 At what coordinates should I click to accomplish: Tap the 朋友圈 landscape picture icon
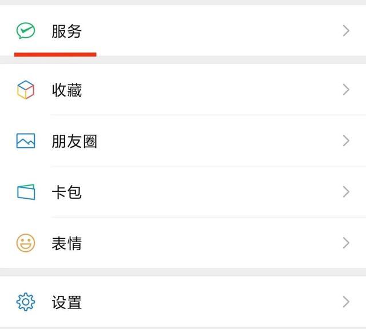[26, 141]
